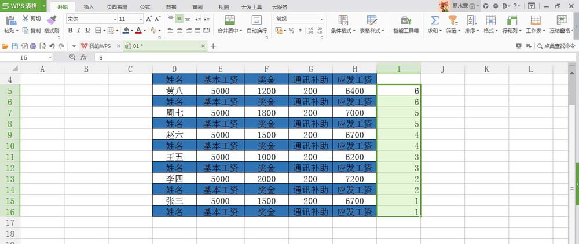Image resolution: width=579 pixels, height=244 pixels.
Task: Switch to the Review (审阅) tab
Action: pyautogui.click(x=197, y=7)
